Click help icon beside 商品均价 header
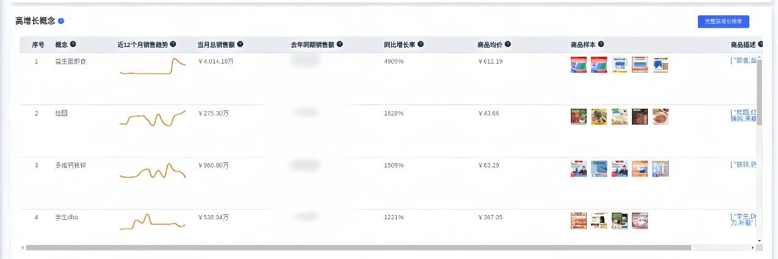Viewport: 778px width, 259px height. tap(508, 44)
